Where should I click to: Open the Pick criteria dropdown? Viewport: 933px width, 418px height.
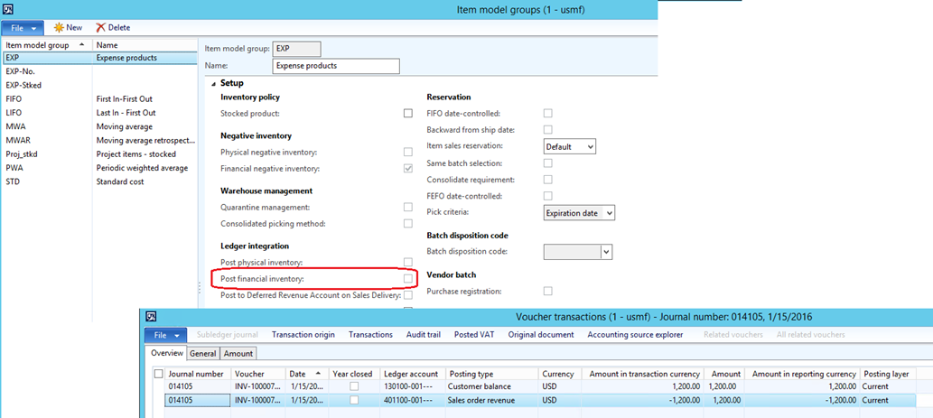(609, 213)
